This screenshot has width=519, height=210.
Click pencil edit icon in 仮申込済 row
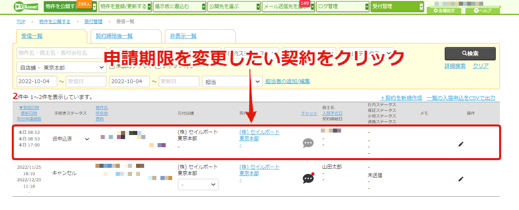tap(461, 144)
